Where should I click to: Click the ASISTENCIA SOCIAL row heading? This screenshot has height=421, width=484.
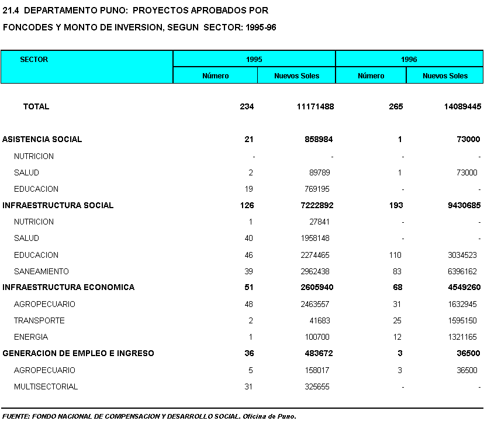tap(42, 139)
